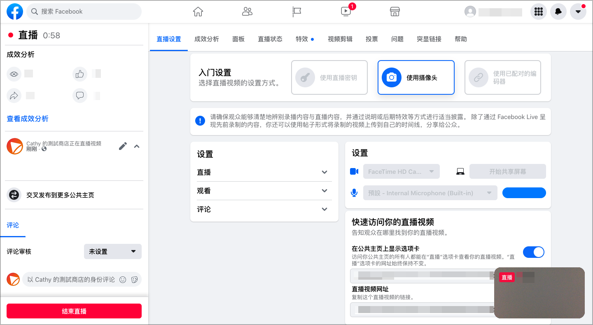The width and height of the screenshot is (593, 325).
Task: Choose the 使用已配对的编码器 option
Action: point(503,77)
